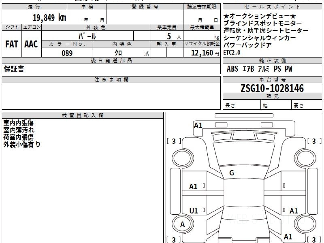
Task: Click the rear wheel circle marked A
Action: coord(183,224)
